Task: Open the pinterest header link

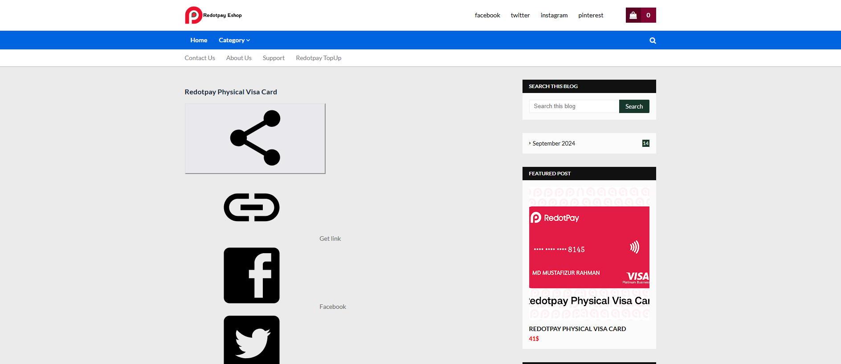Action: point(591,15)
